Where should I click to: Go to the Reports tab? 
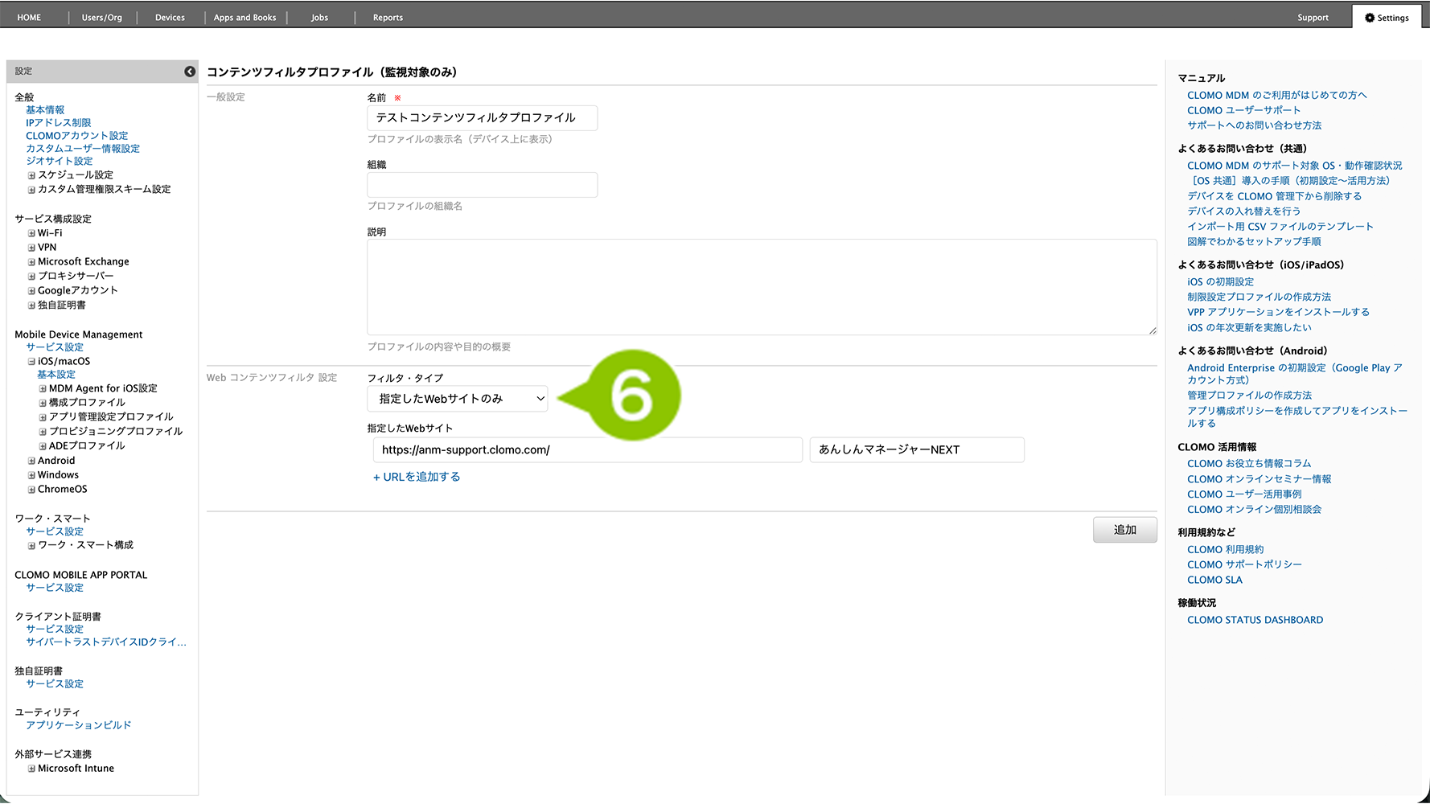[388, 18]
